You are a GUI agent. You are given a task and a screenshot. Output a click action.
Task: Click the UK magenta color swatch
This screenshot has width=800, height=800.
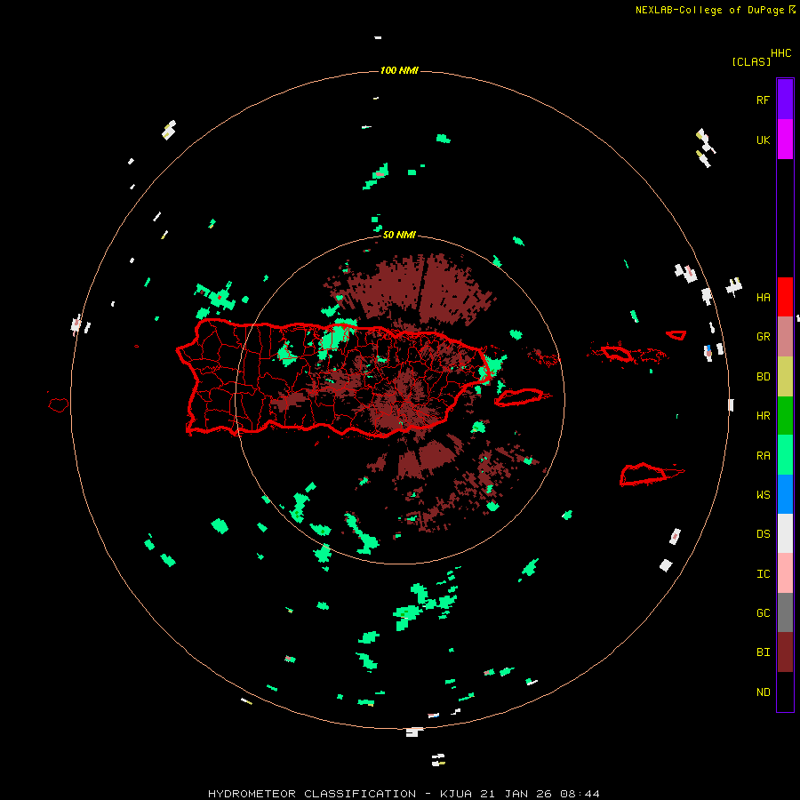click(x=785, y=140)
